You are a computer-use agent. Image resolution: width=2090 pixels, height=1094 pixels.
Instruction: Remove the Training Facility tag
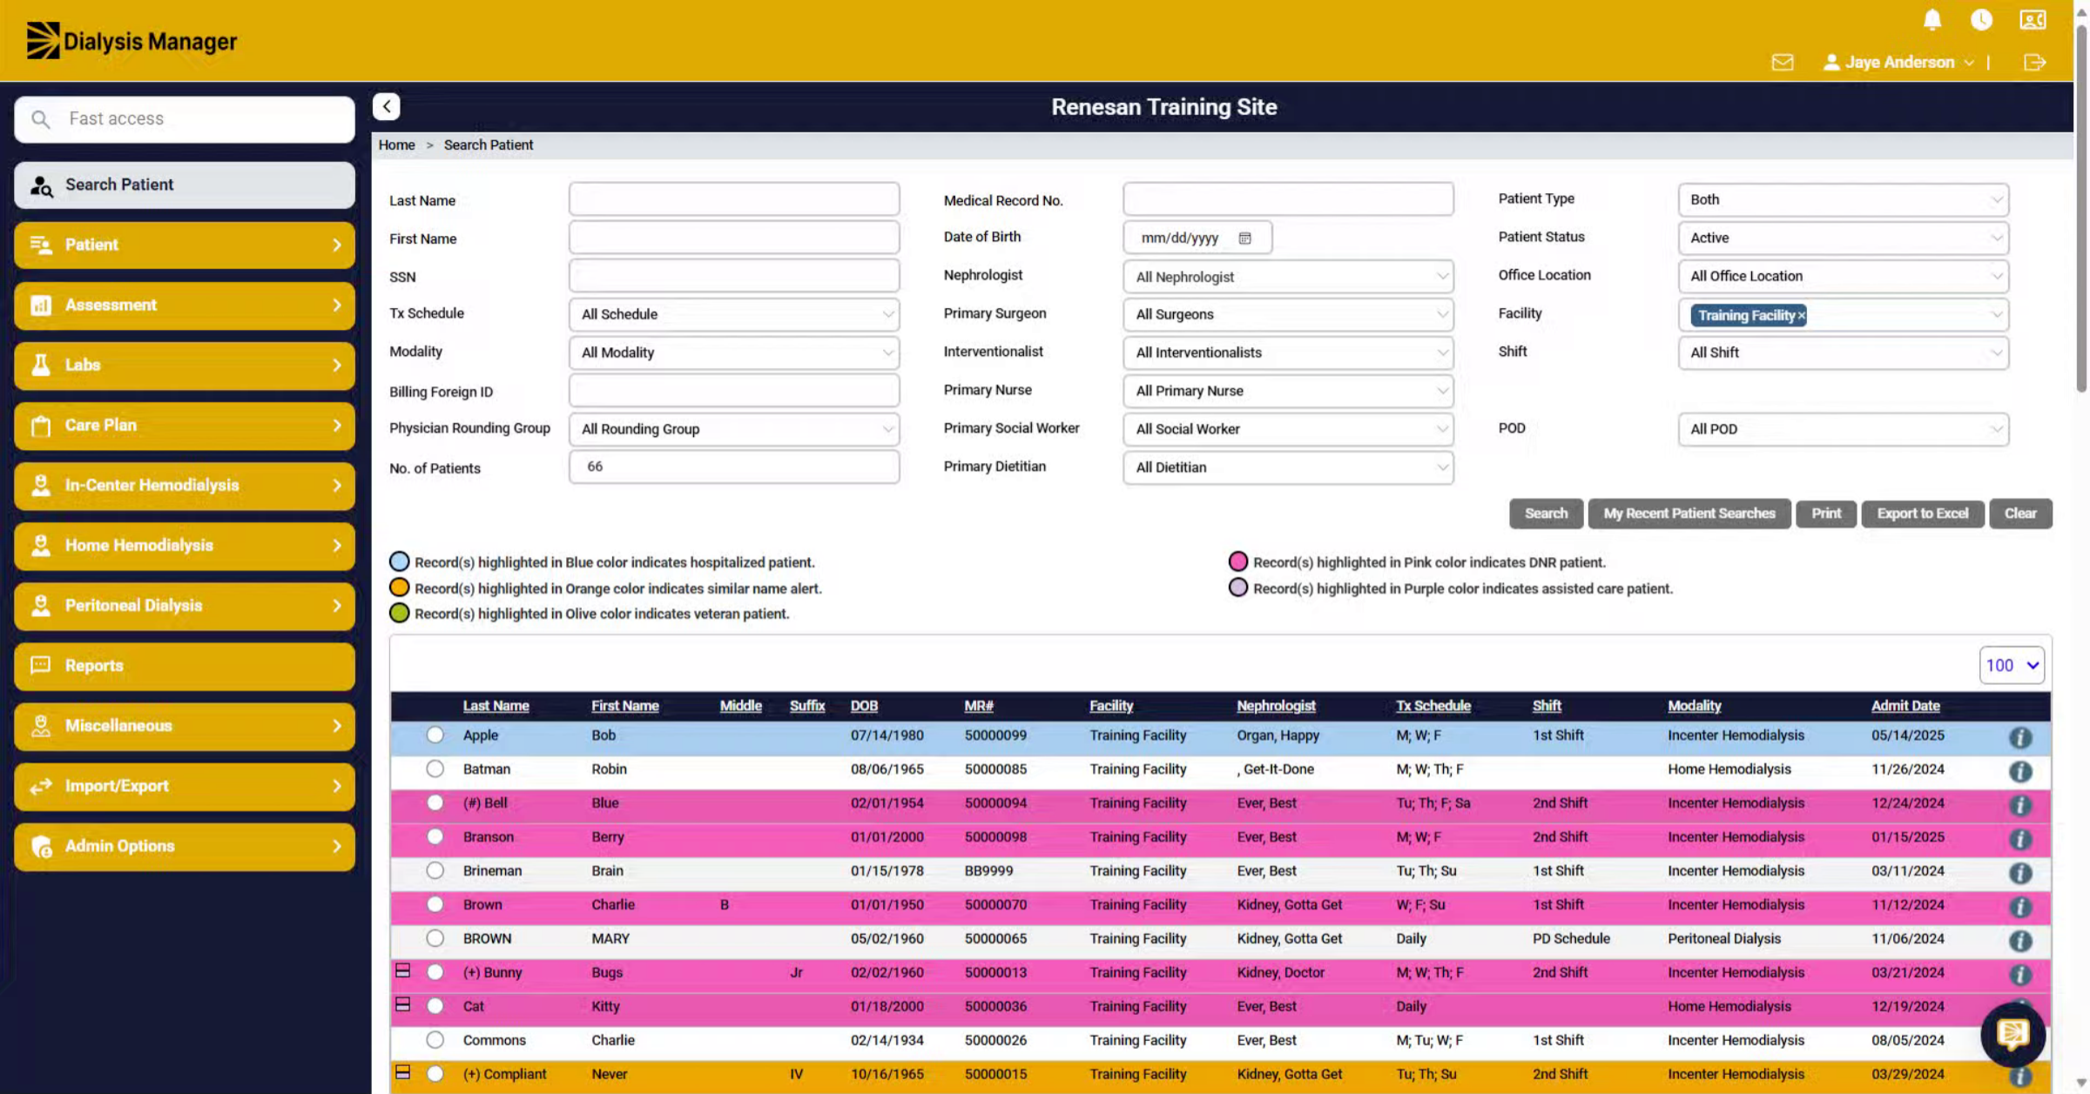point(1802,315)
